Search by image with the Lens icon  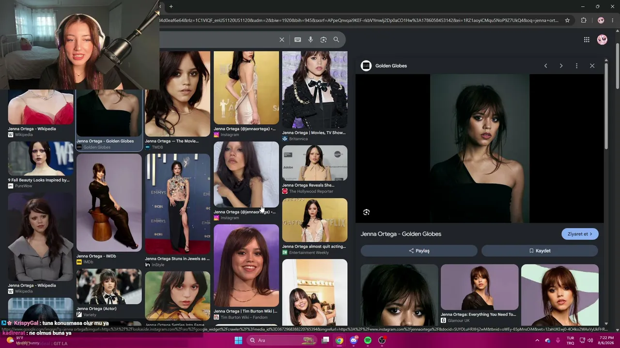click(324, 40)
